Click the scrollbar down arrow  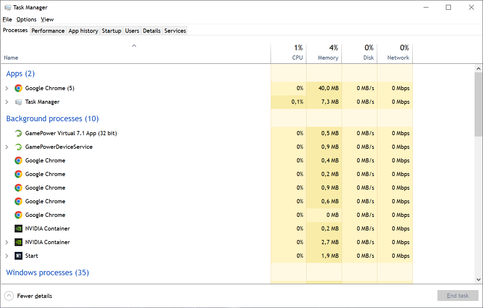point(478,279)
